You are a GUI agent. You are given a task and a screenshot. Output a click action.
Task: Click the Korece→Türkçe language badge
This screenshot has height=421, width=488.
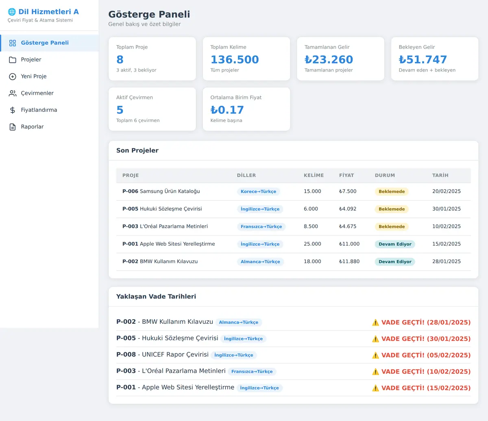click(258, 192)
